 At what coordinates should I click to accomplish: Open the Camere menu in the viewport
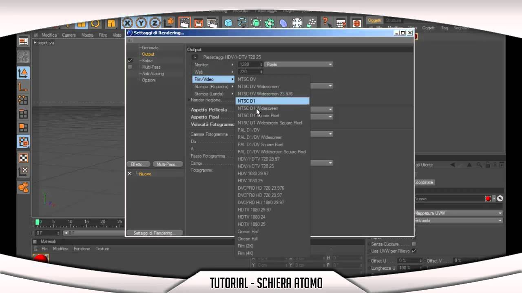[x=69, y=35]
